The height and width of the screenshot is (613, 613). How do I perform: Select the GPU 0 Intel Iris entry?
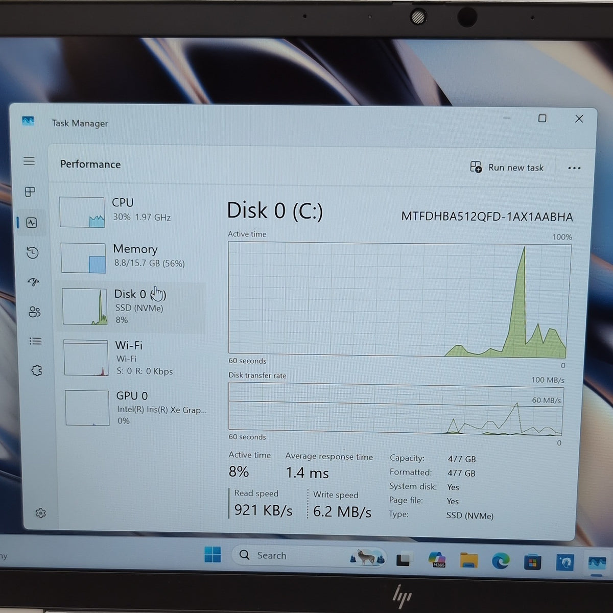point(135,408)
